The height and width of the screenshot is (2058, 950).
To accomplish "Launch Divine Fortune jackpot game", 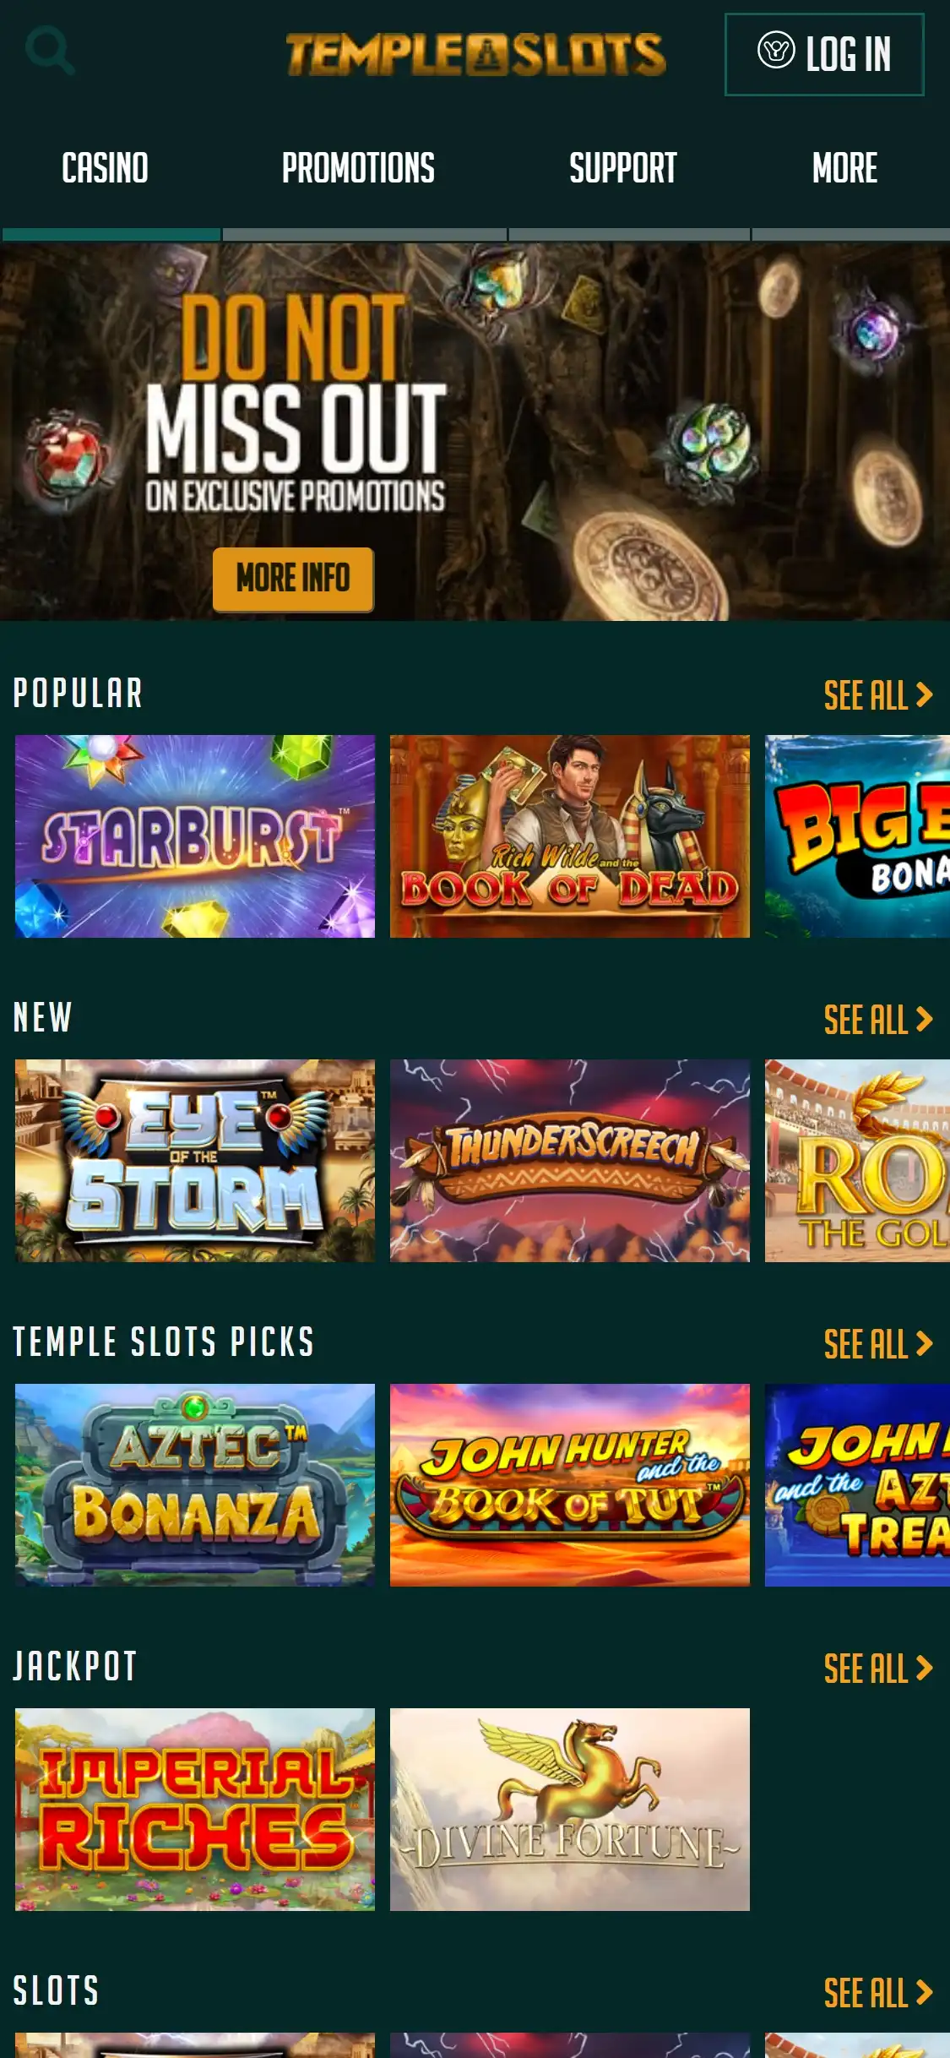I will pos(570,1810).
